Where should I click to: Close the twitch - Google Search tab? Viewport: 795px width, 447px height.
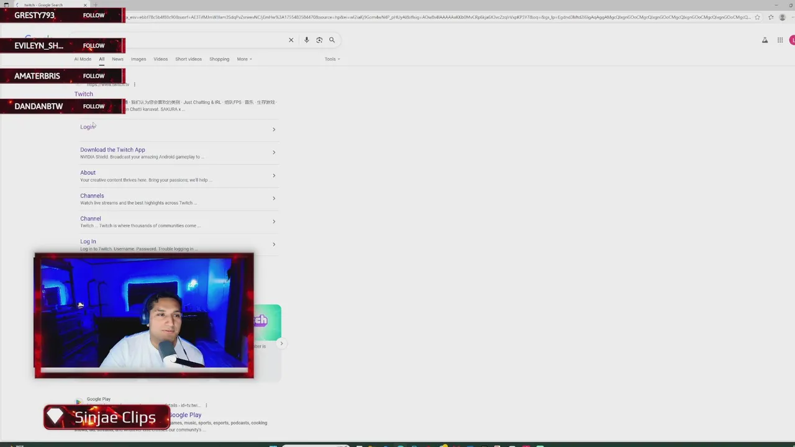coord(85,5)
